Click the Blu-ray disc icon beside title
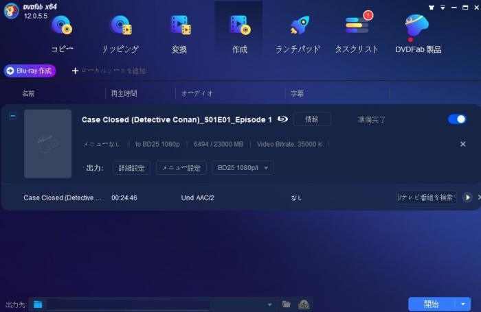This screenshot has width=481, height=312. click(282, 119)
